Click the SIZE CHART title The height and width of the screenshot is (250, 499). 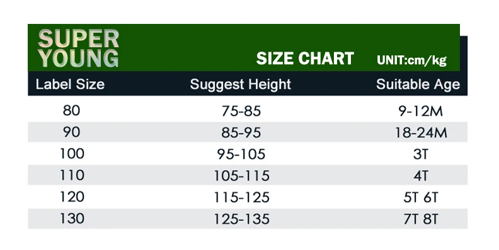tap(305, 59)
